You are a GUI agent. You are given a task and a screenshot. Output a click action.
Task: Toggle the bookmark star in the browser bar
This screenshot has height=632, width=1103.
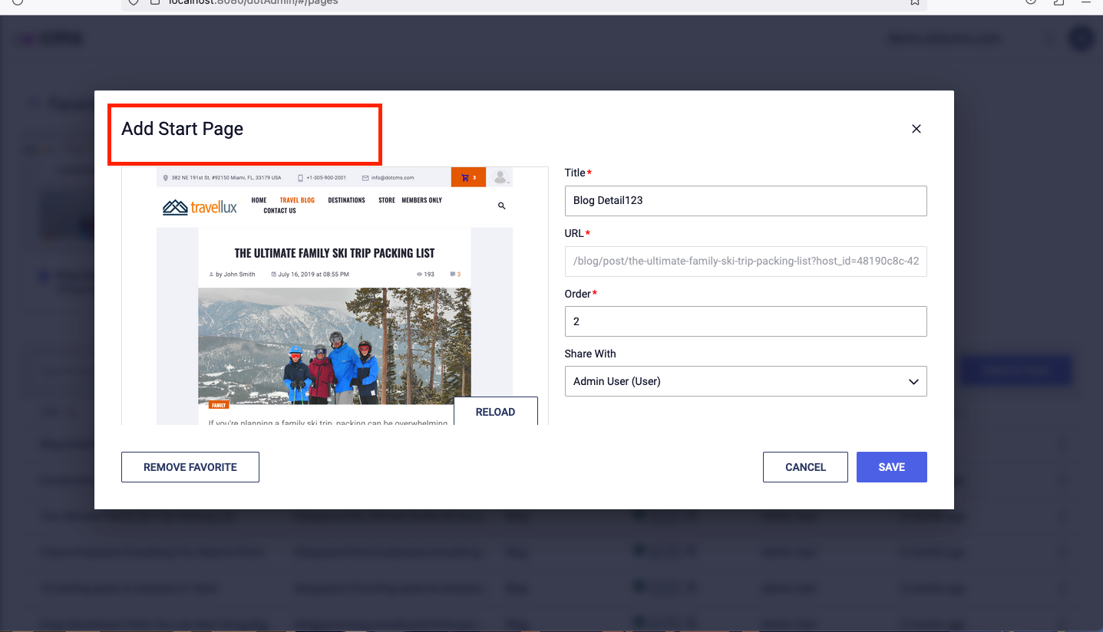[x=914, y=3]
